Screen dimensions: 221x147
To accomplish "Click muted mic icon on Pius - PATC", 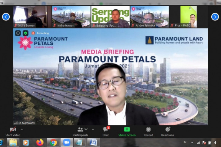I will coord(172,25).
